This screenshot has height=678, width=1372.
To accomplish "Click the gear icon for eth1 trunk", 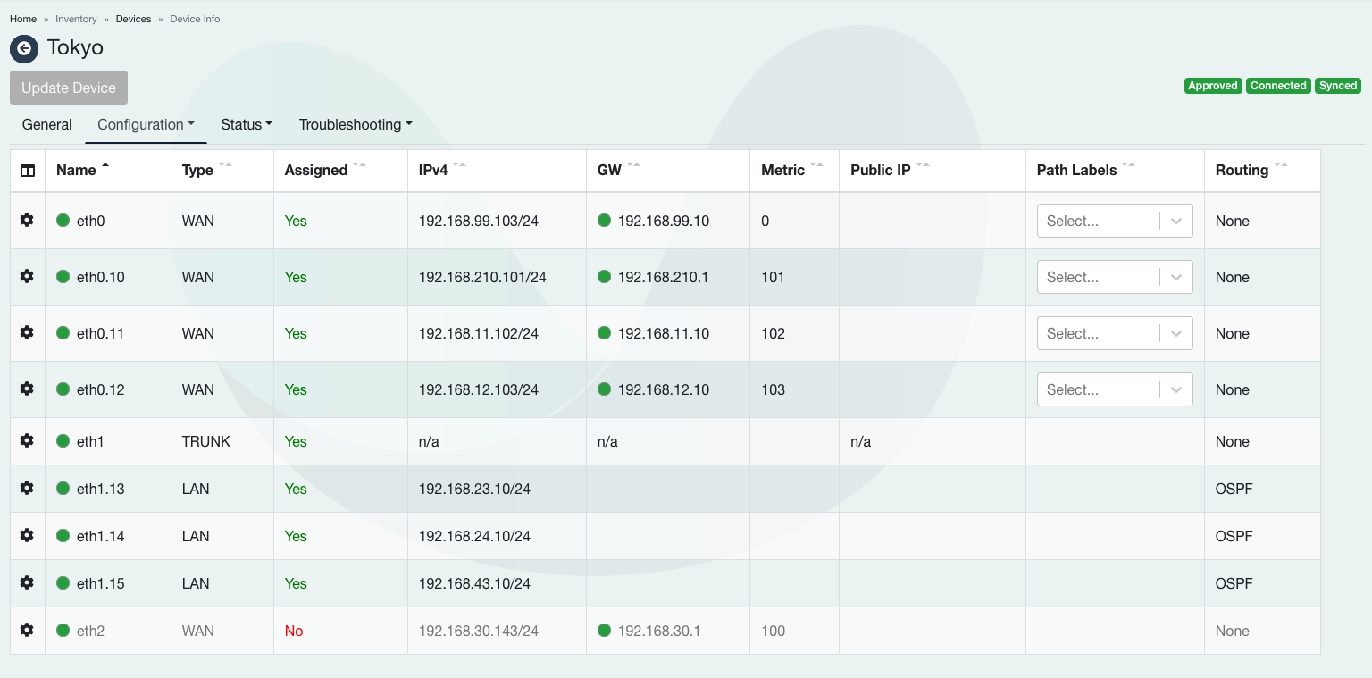I will pyautogui.click(x=27, y=440).
